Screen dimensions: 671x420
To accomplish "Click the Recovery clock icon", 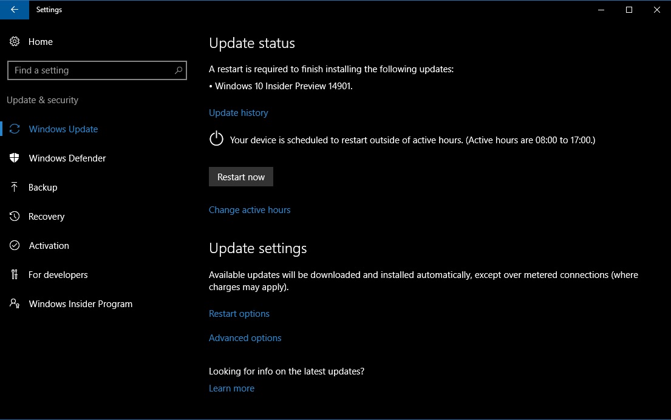I will (15, 216).
